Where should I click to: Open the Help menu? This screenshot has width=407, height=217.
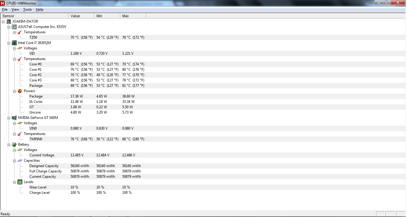pyautogui.click(x=40, y=10)
